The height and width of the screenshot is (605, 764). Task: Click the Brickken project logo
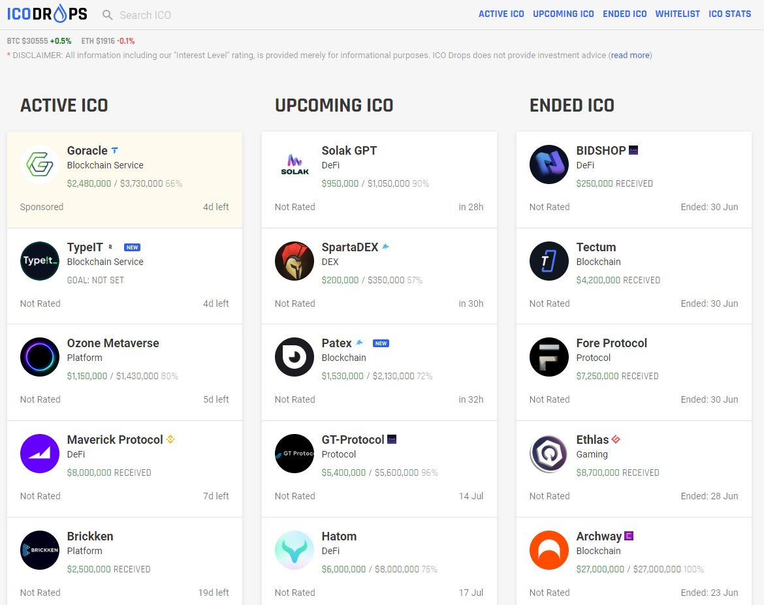click(x=39, y=550)
